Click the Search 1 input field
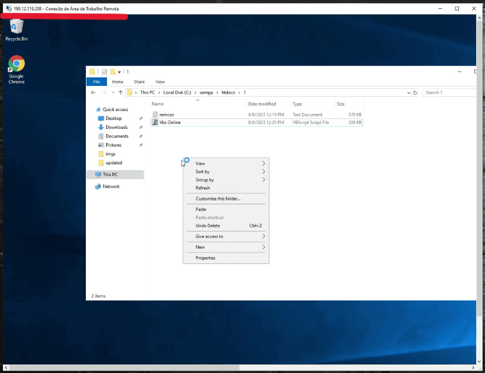The height and width of the screenshot is (373, 485). tap(449, 92)
